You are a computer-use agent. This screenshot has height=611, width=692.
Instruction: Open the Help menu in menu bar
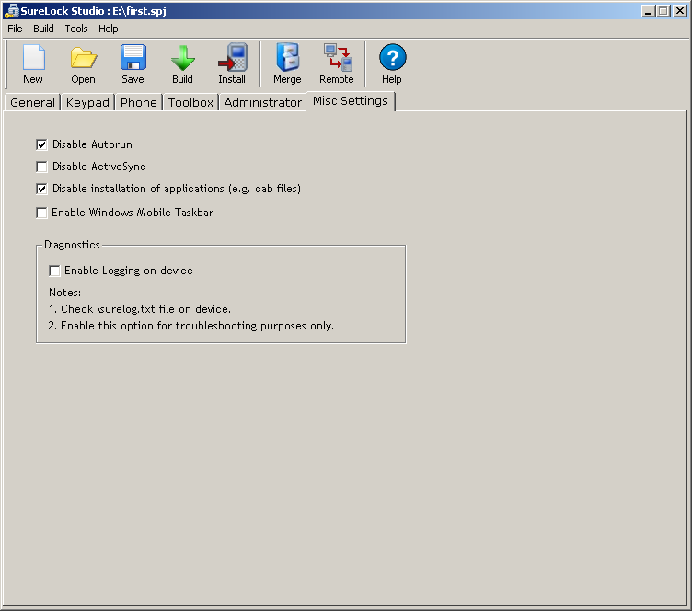109,29
